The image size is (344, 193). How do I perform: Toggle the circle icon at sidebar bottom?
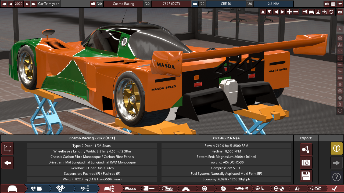point(340,111)
